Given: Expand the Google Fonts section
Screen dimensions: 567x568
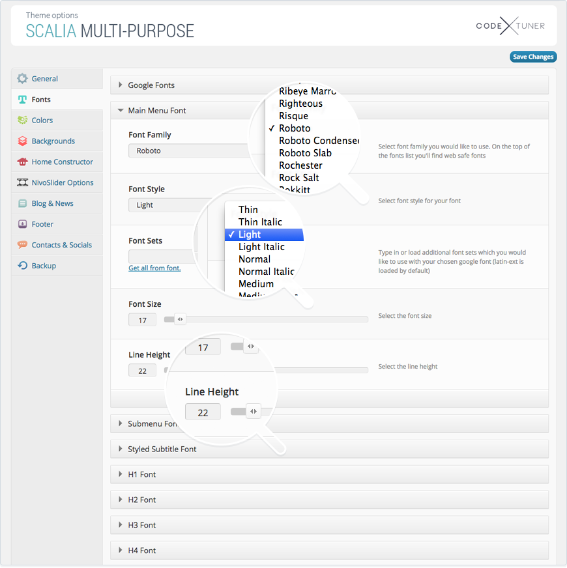Looking at the screenshot, I should pyautogui.click(x=151, y=85).
